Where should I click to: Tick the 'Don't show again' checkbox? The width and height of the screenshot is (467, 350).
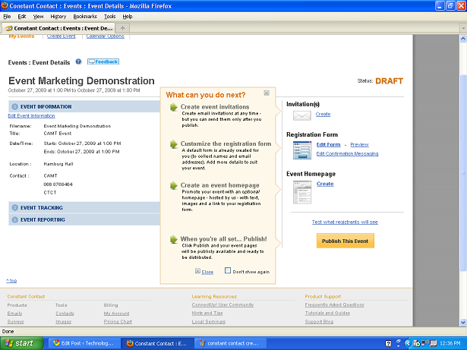pos(228,270)
